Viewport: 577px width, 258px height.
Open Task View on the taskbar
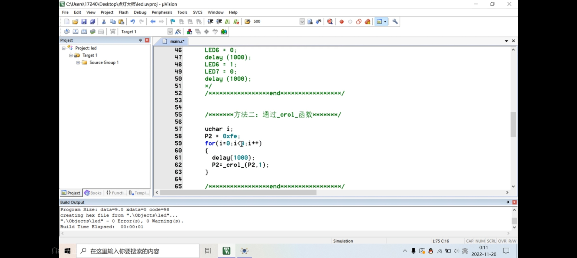(x=208, y=251)
